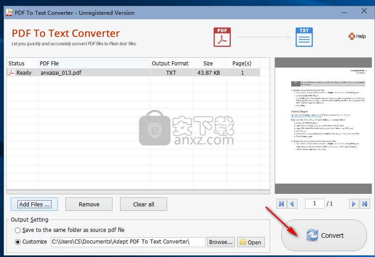Click the Add Files button
Screen dimensions: 375x257
[34, 204]
